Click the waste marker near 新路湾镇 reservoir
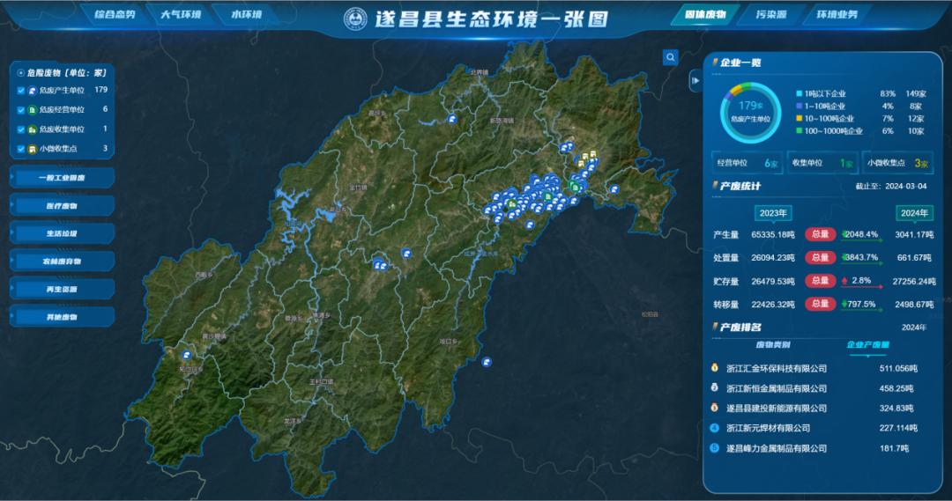This screenshot has height=501, width=952. click(451, 119)
